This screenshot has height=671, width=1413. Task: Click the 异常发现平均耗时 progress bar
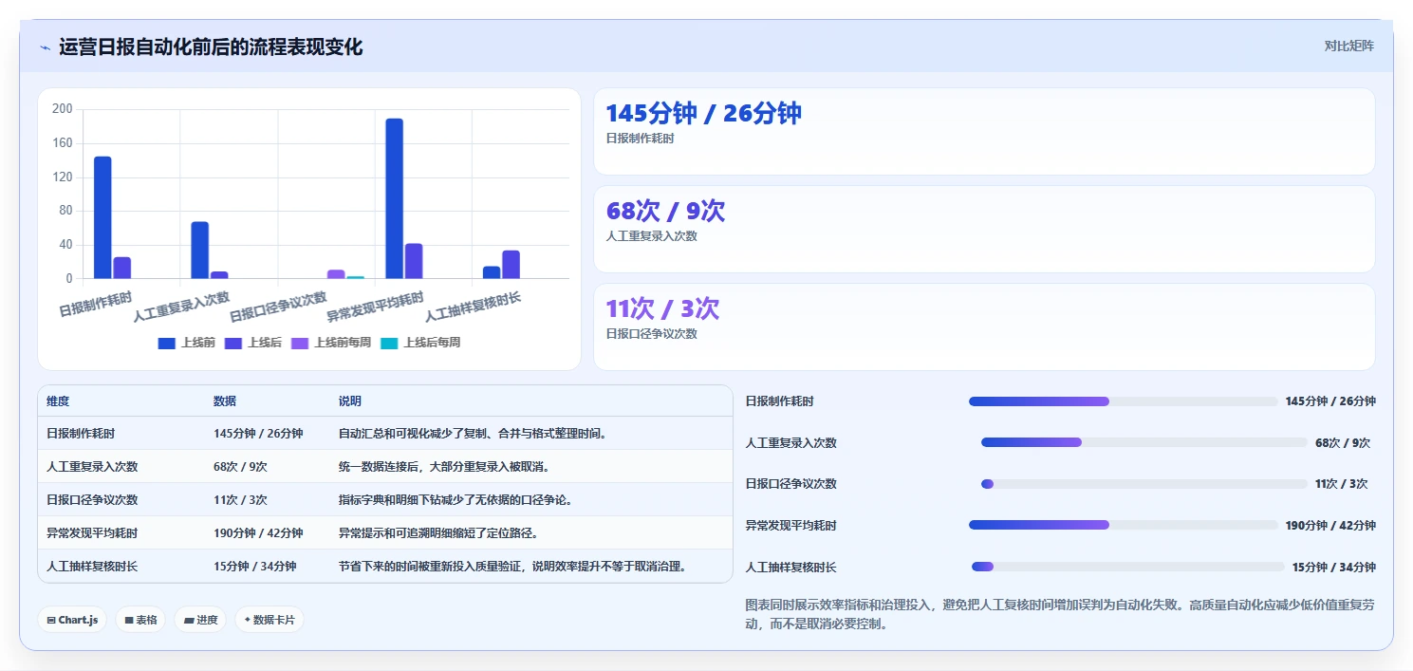1124,525
